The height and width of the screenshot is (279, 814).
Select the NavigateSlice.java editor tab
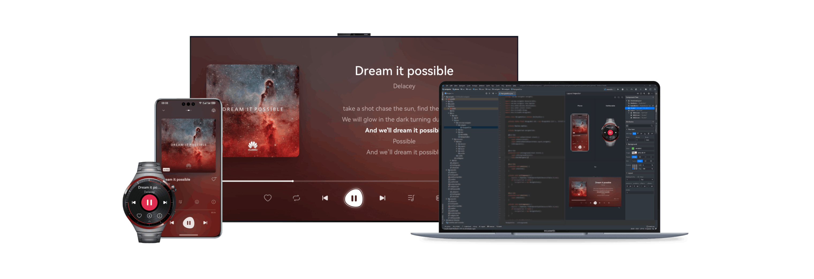[x=507, y=94]
